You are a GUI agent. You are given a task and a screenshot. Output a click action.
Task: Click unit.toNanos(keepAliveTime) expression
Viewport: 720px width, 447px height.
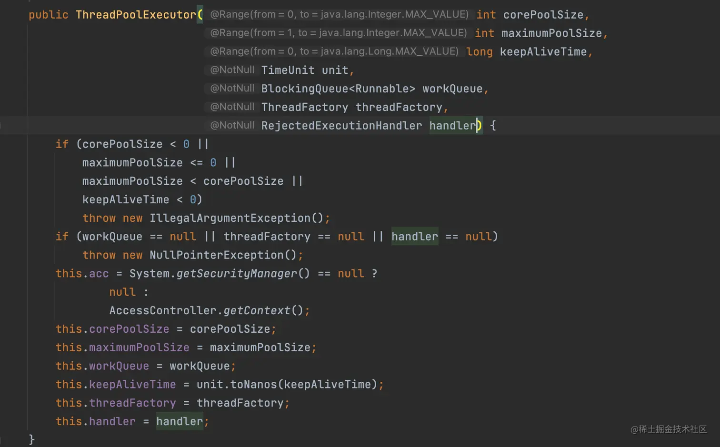287,385
